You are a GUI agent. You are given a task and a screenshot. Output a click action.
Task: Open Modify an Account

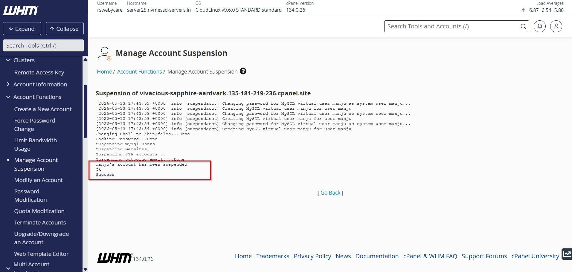tap(39, 180)
